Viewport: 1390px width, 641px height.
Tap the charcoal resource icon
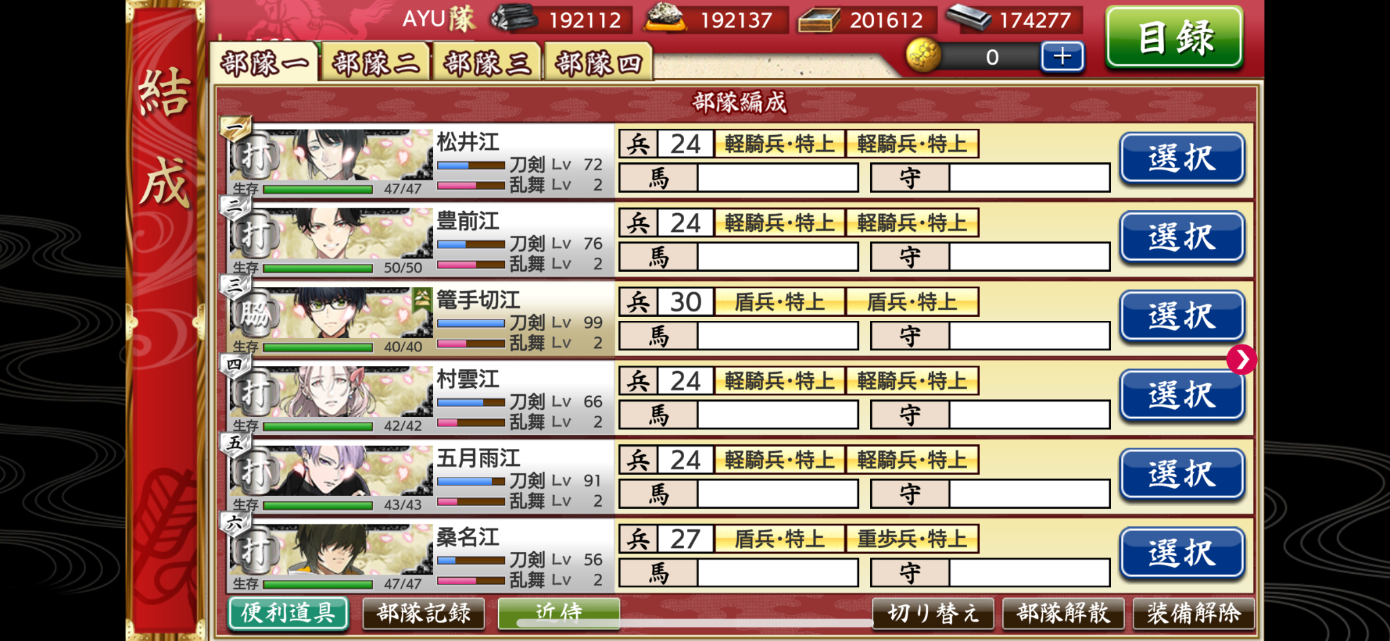tap(514, 18)
